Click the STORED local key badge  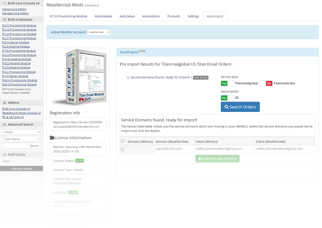click(73, 192)
